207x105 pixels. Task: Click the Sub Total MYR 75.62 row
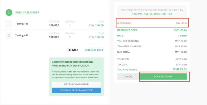pos(152,52)
